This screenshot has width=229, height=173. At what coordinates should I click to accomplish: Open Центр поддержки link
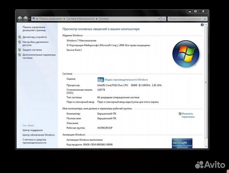[x=33, y=130]
